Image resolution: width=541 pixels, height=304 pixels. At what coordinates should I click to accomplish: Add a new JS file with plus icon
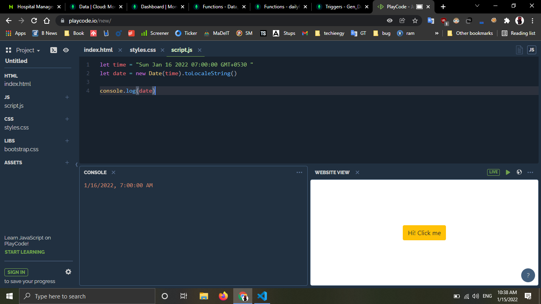(67, 97)
